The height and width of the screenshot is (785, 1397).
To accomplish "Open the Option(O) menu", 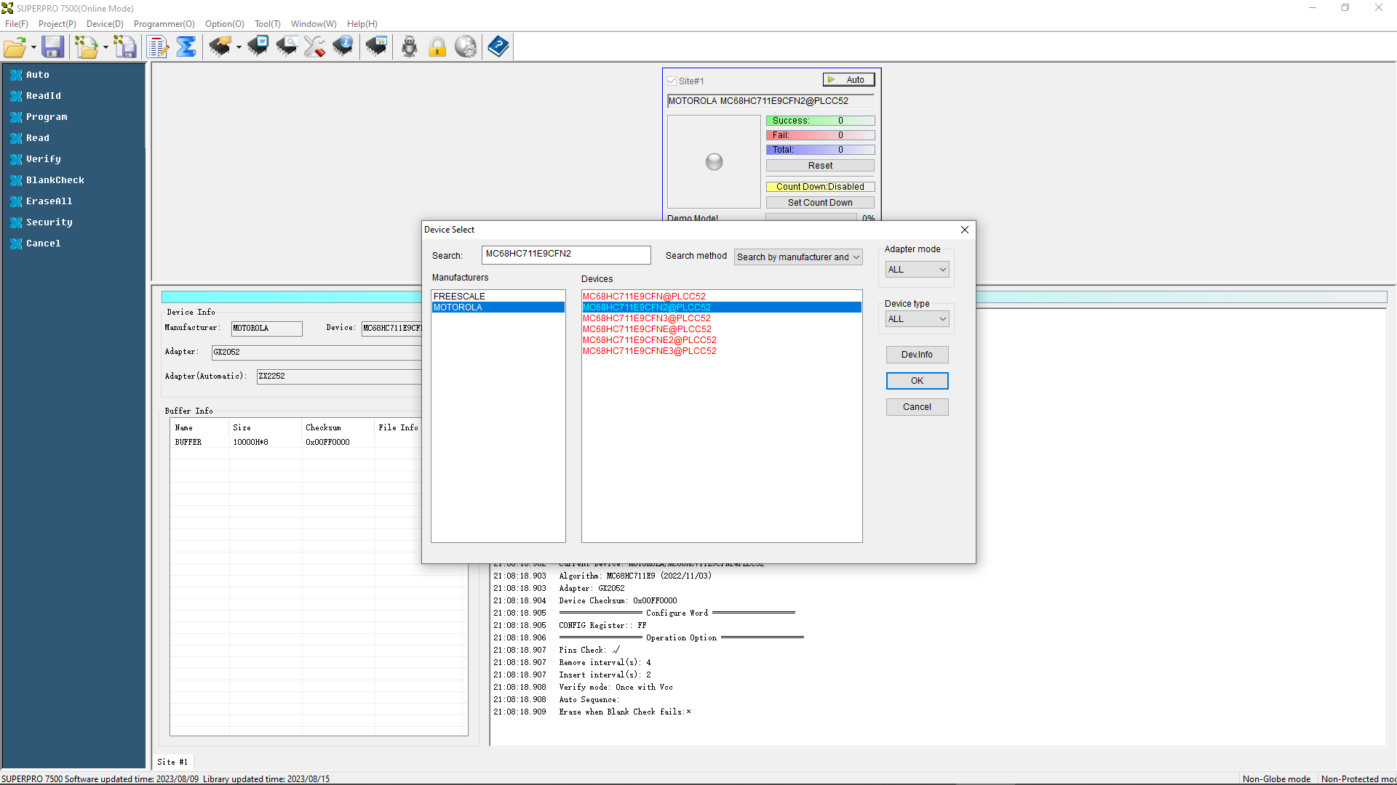I will tap(224, 24).
